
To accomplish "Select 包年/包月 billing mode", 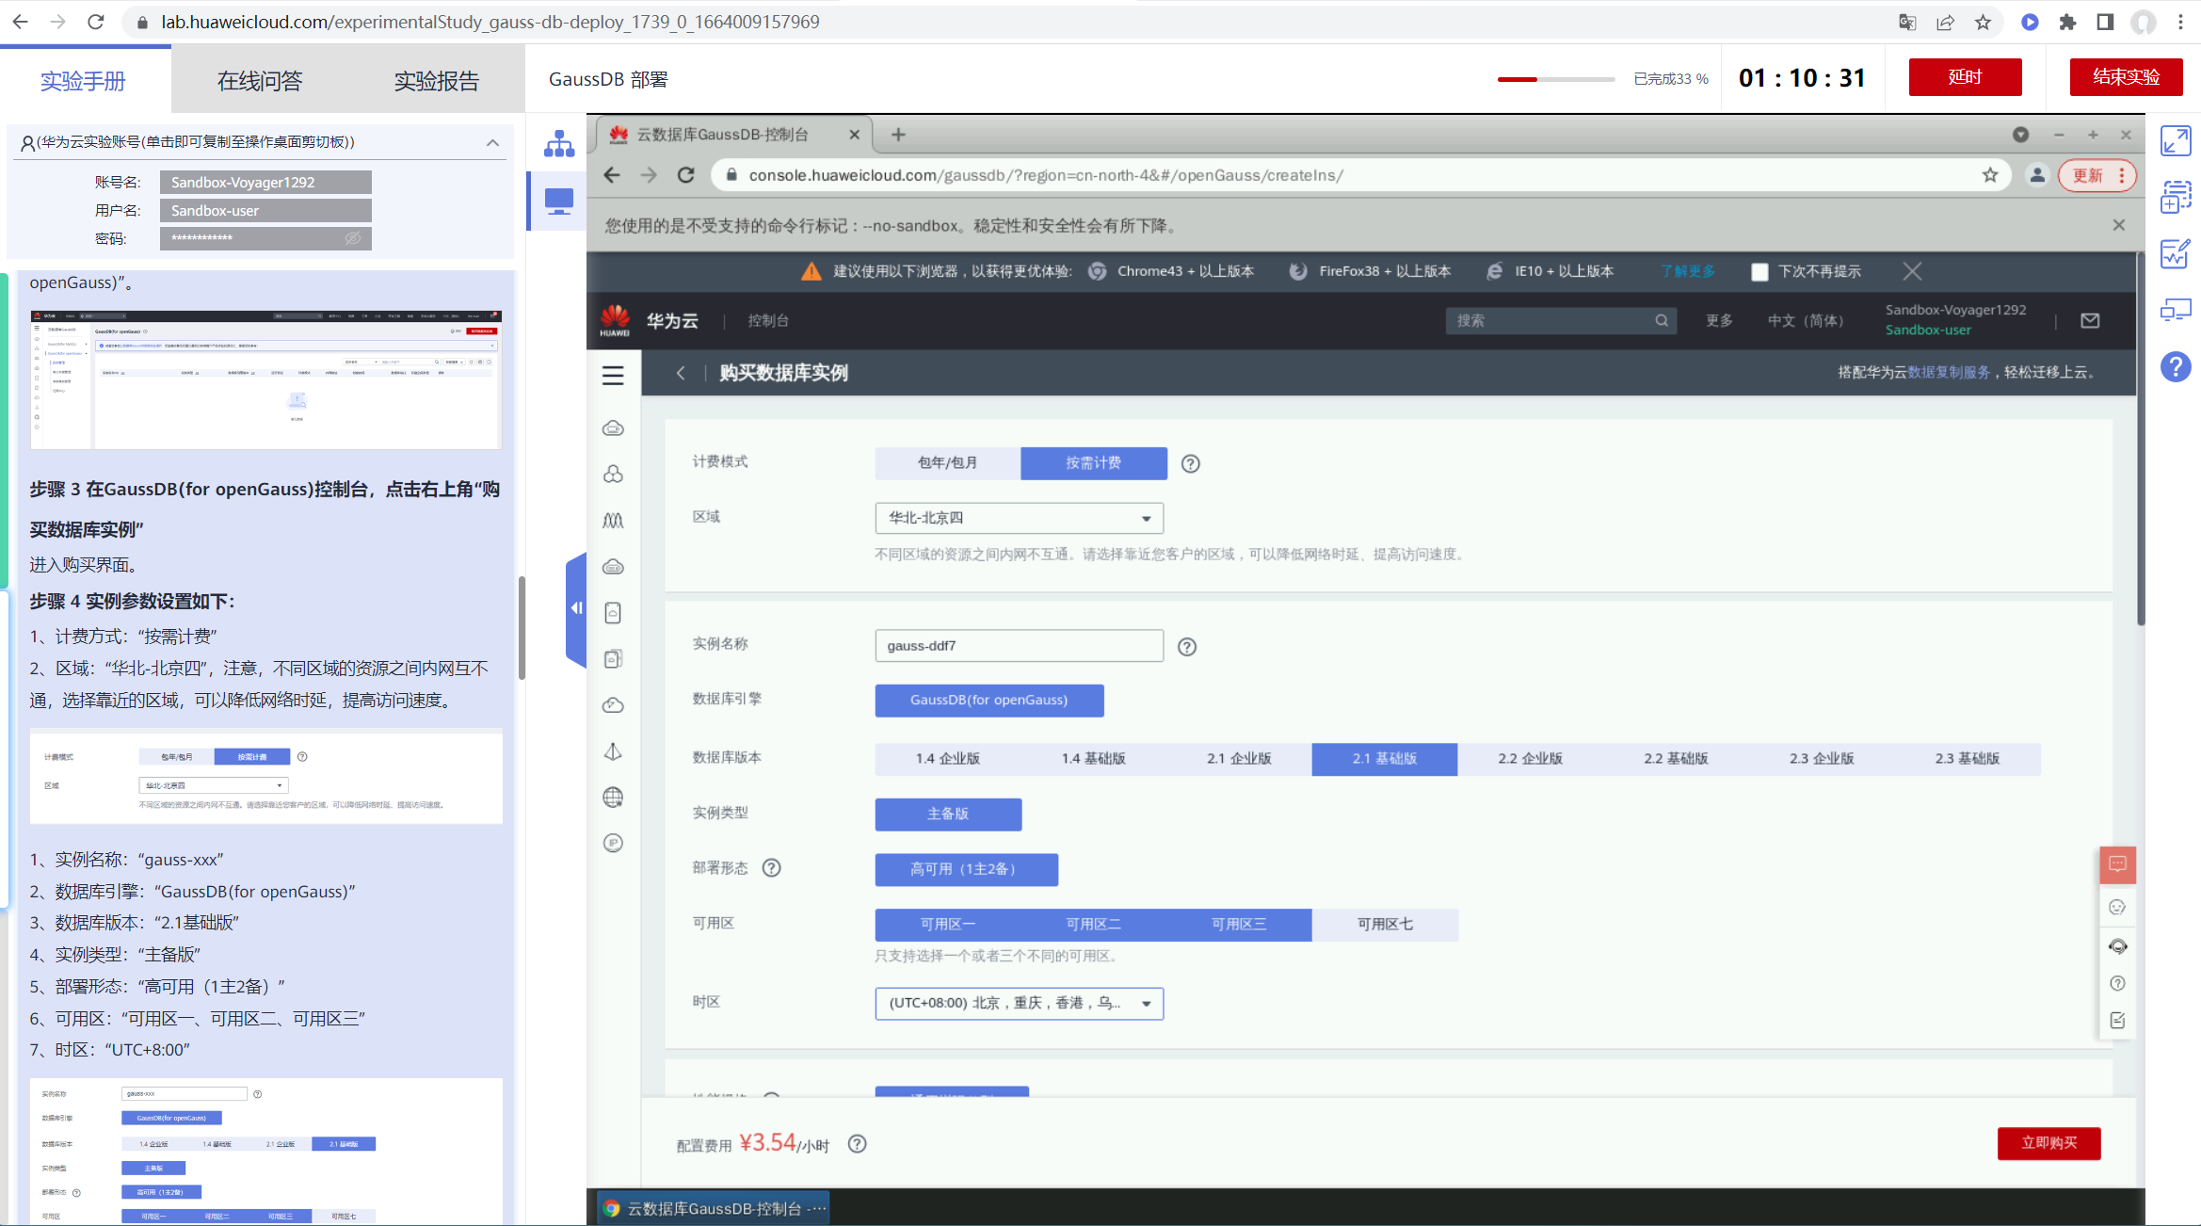I will [947, 463].
